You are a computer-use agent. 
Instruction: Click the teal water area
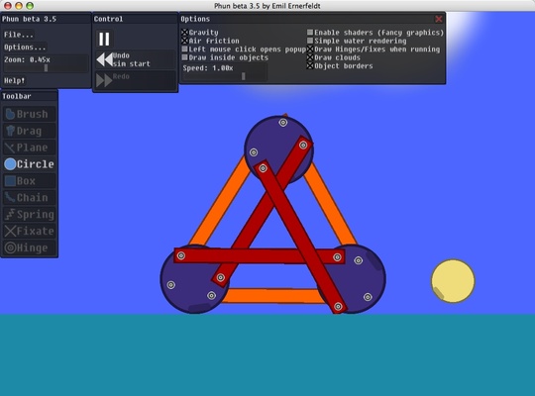pyautogui.click(x=267, y=355)
